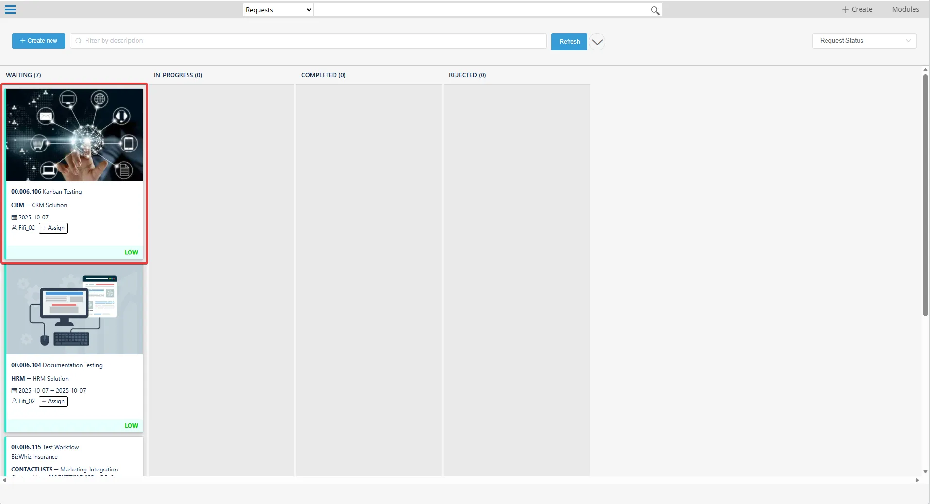The height and width of the screenshot is (504, 930).
Task: Click Assign on Kanban Testing card
Action: pos(53,228)
